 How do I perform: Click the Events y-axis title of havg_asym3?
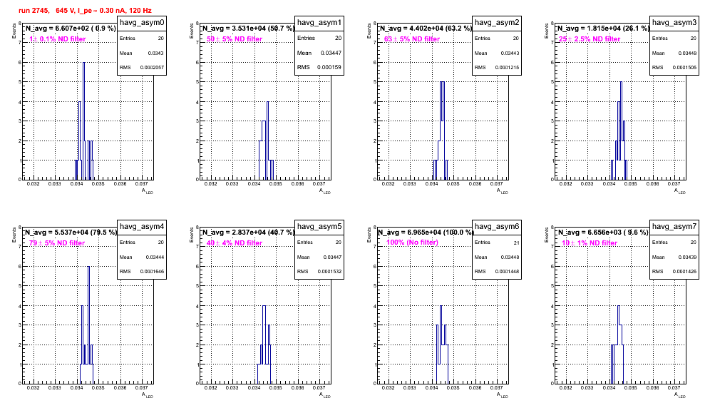pyautogui.click(x=546, y=31)
